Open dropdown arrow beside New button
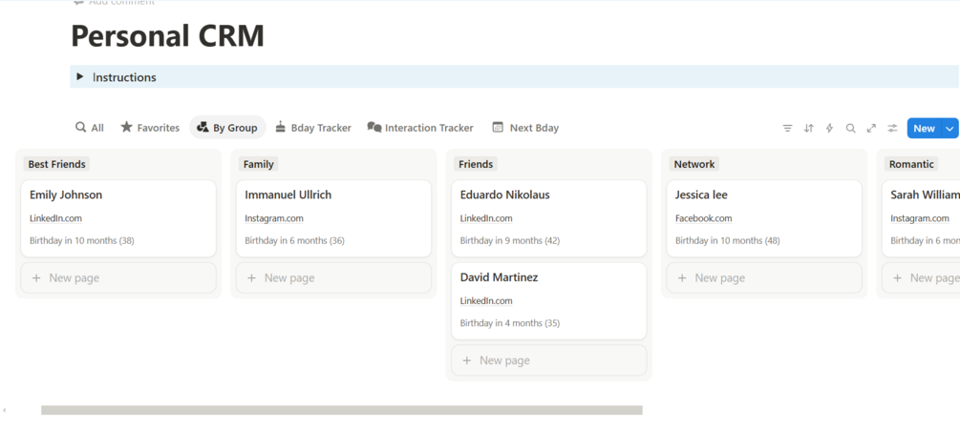 click(x=949, y=128)
